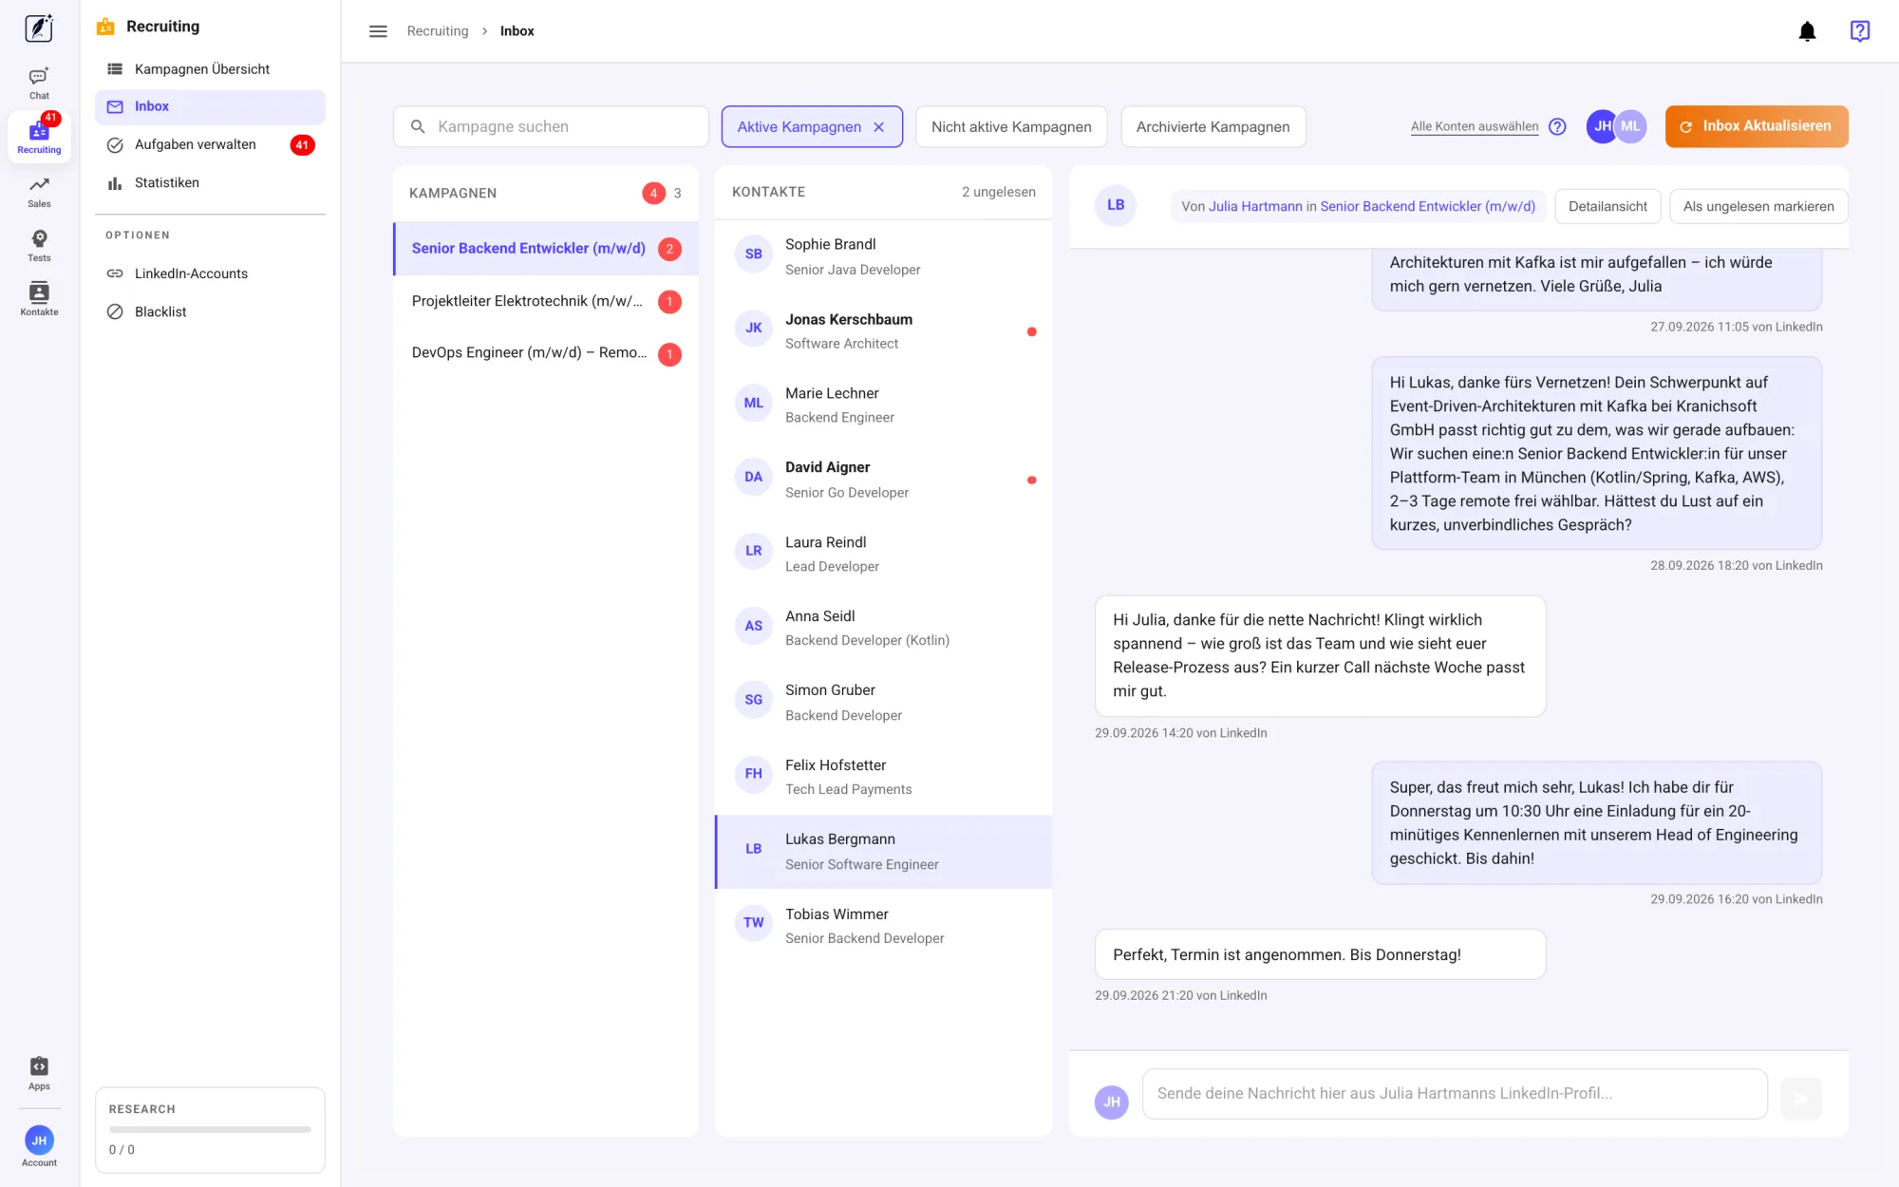Open the notifications bell

tap(1807, 31)
